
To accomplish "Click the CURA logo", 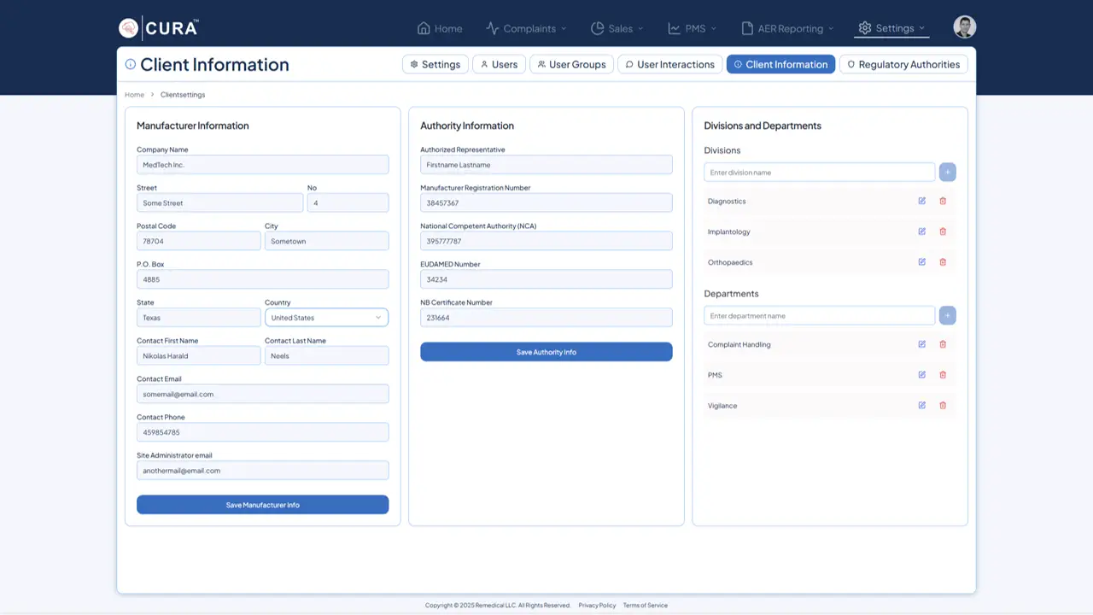I will (x=159, y=28).
